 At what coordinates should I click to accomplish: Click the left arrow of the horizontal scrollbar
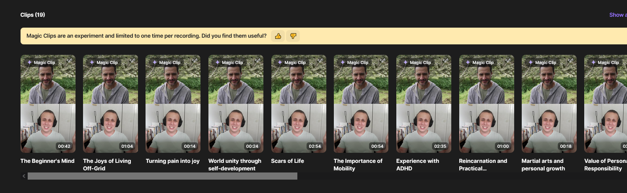coord(24,176)
